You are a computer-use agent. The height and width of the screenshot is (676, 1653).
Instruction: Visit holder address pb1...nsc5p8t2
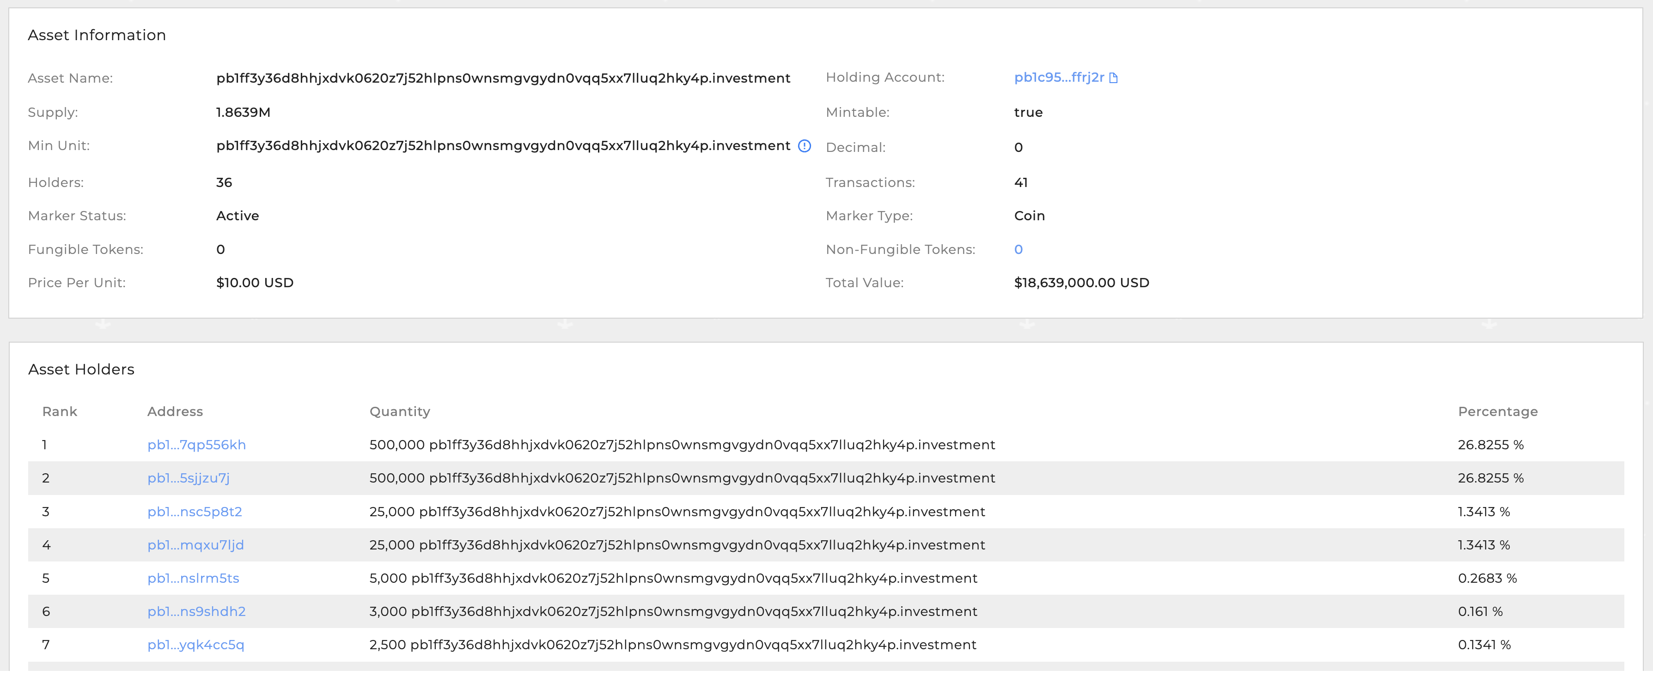[195, 511]
